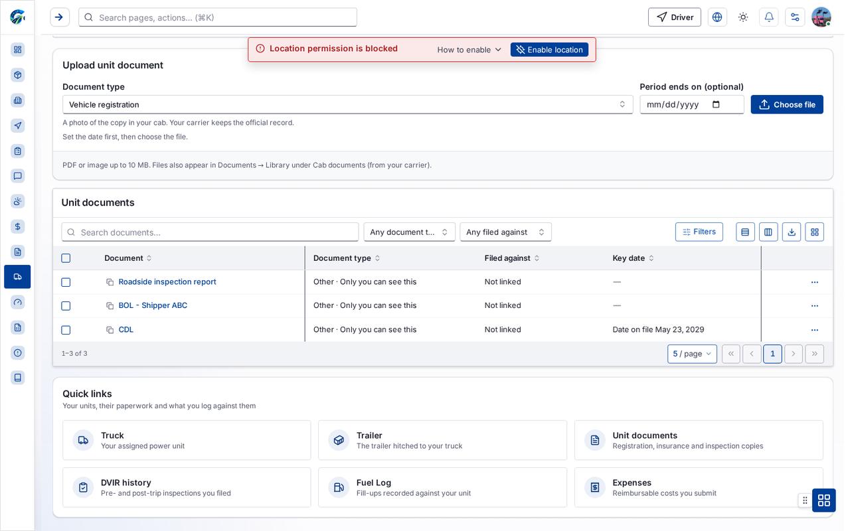Click the download export icon
Viewport: 850px width, 531px height.
(792, 232)
